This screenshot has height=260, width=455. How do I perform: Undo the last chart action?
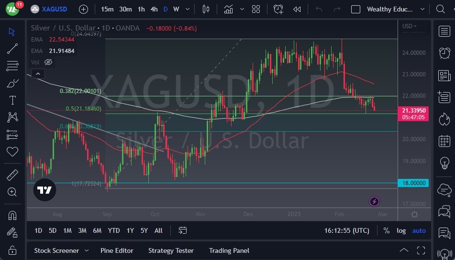pyautogui.click(x=319, y=9)
